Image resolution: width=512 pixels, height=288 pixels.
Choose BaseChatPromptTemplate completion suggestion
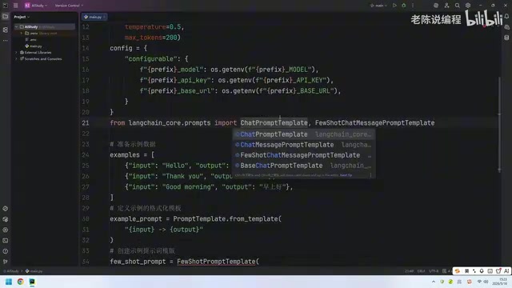click(x=304, y=166)
